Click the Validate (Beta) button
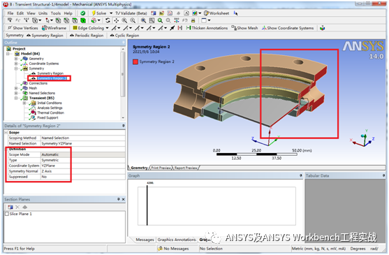Screen dimensions: 389x255 click(131, 13)
